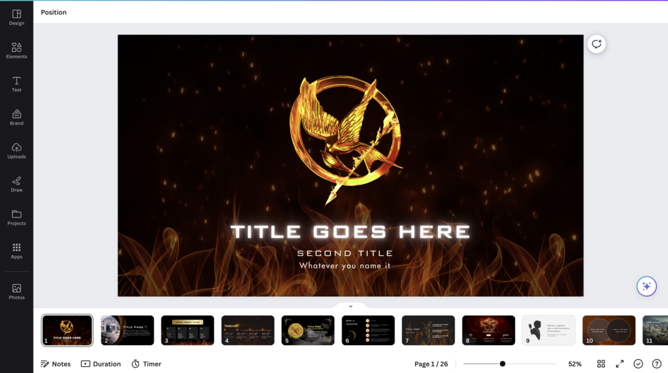Open the Duration settings
The width and height of the screenshot is (668, 373).
tap(101, 364)
